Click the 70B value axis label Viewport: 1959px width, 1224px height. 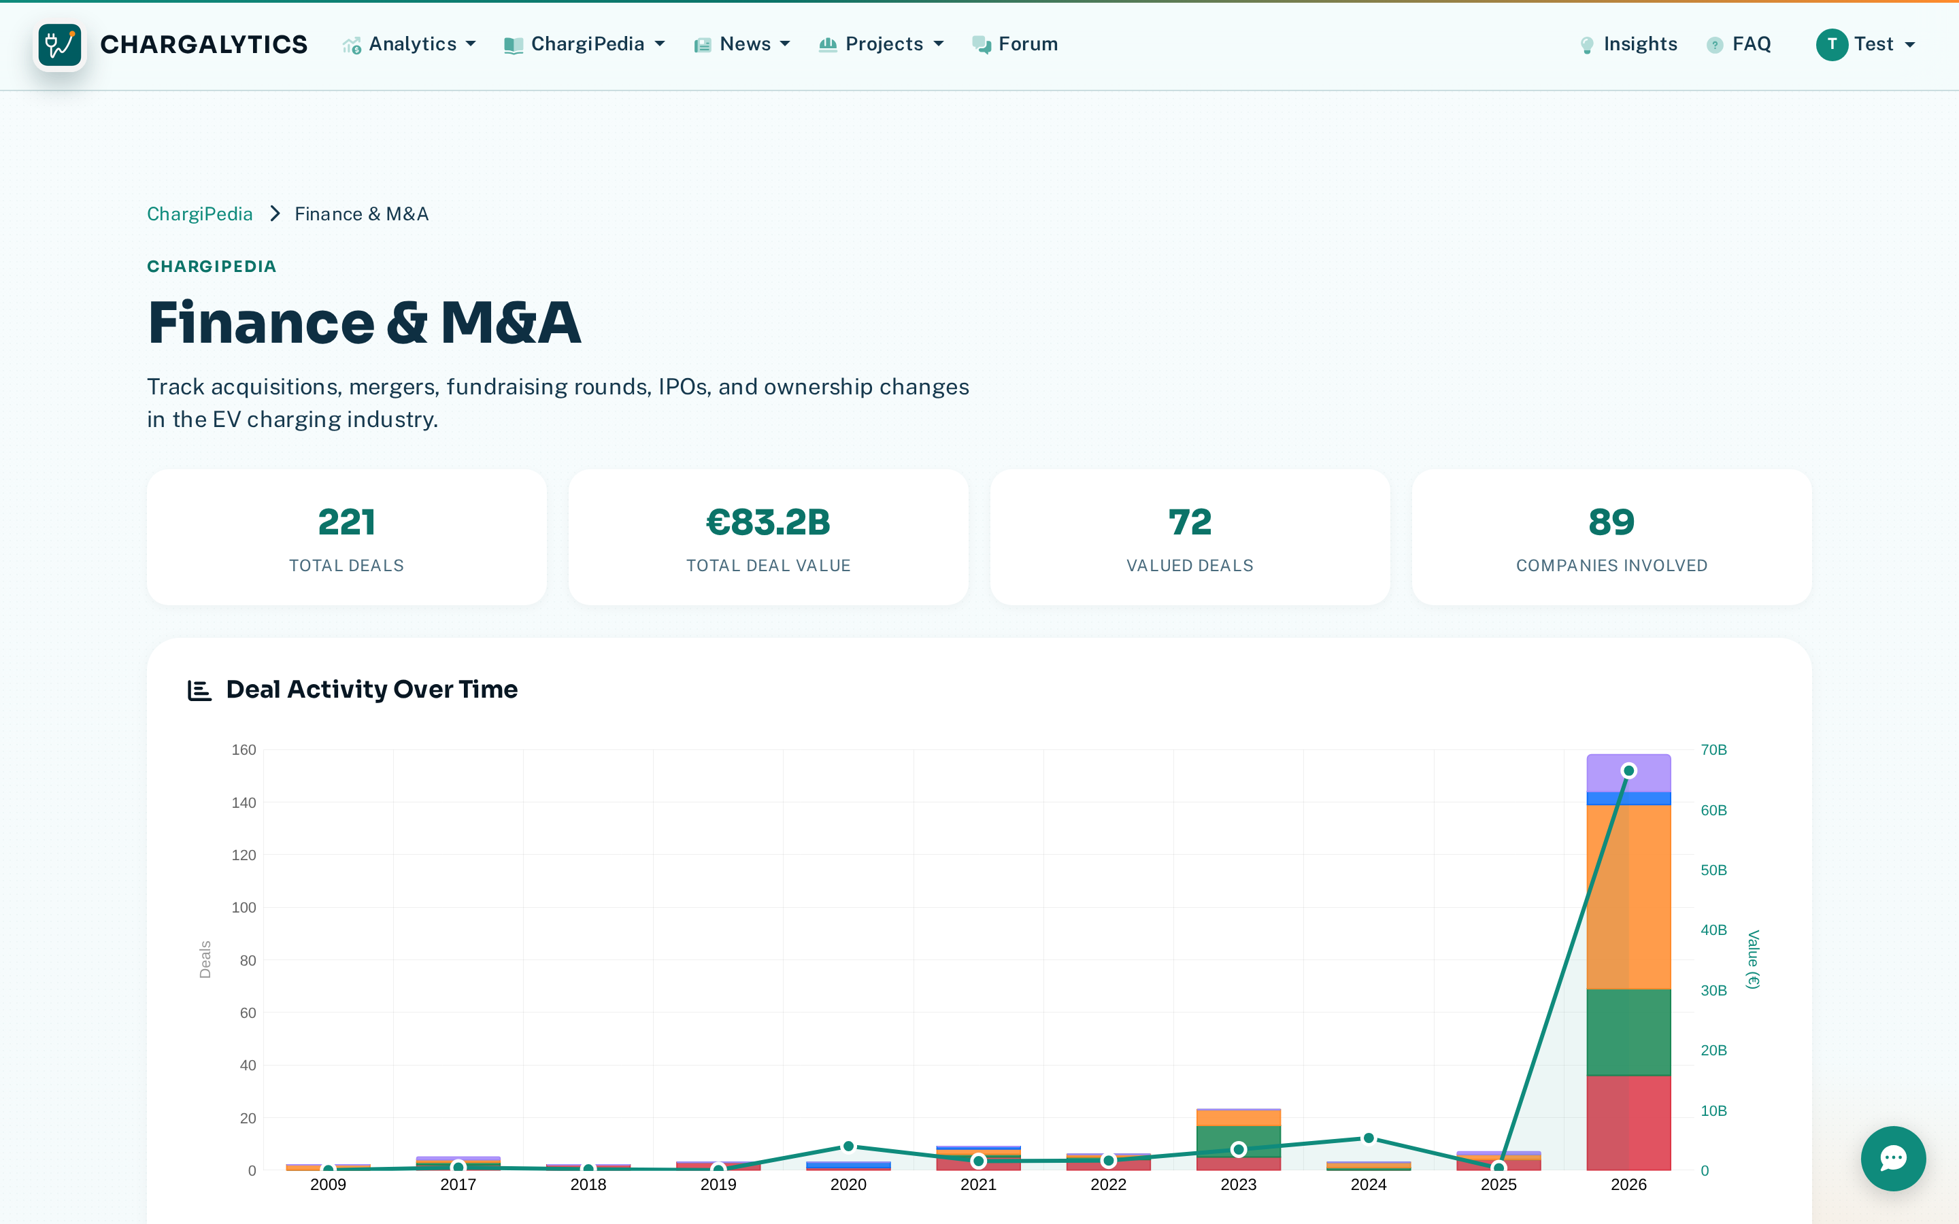click(1713, 749)
